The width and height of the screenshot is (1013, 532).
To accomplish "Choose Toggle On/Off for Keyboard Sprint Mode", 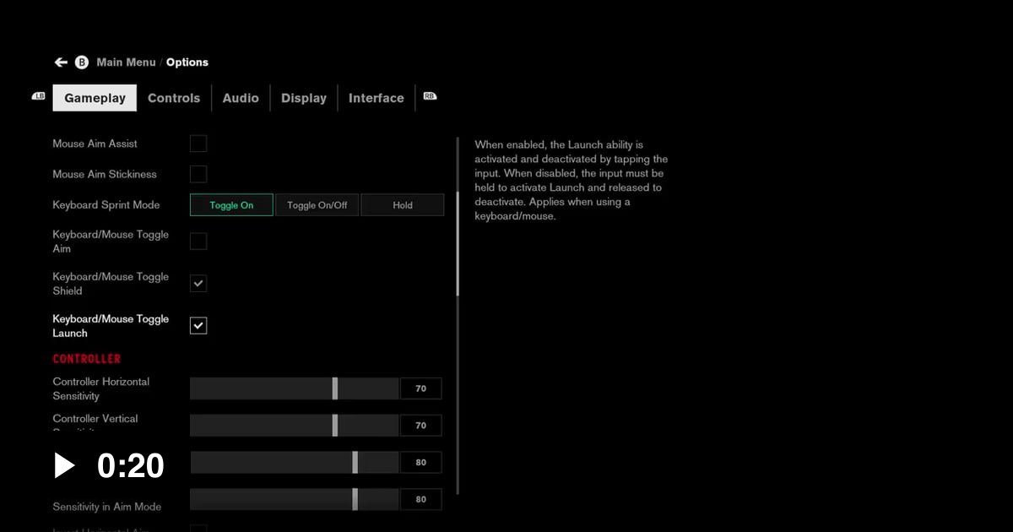I will click(x=317, y=204).
